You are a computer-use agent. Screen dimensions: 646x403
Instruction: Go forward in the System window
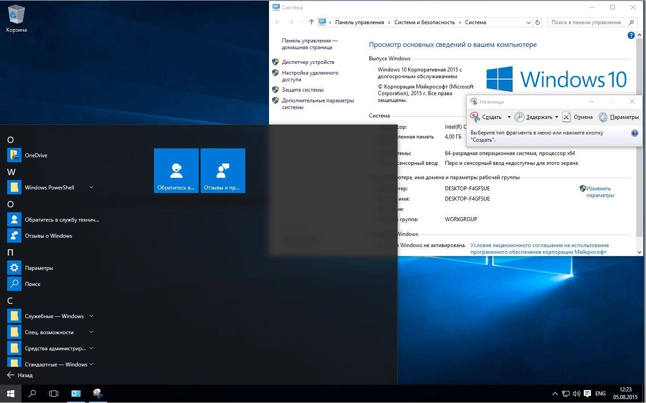coord(291,22)
